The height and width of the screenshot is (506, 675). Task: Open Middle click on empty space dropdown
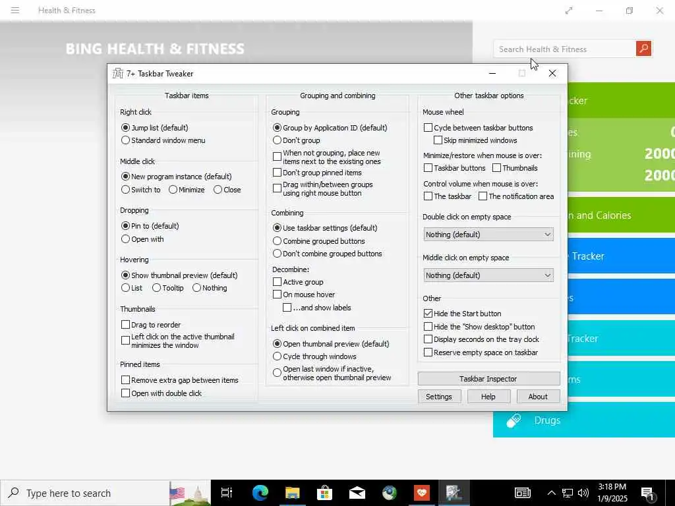[x=488, y=275]
